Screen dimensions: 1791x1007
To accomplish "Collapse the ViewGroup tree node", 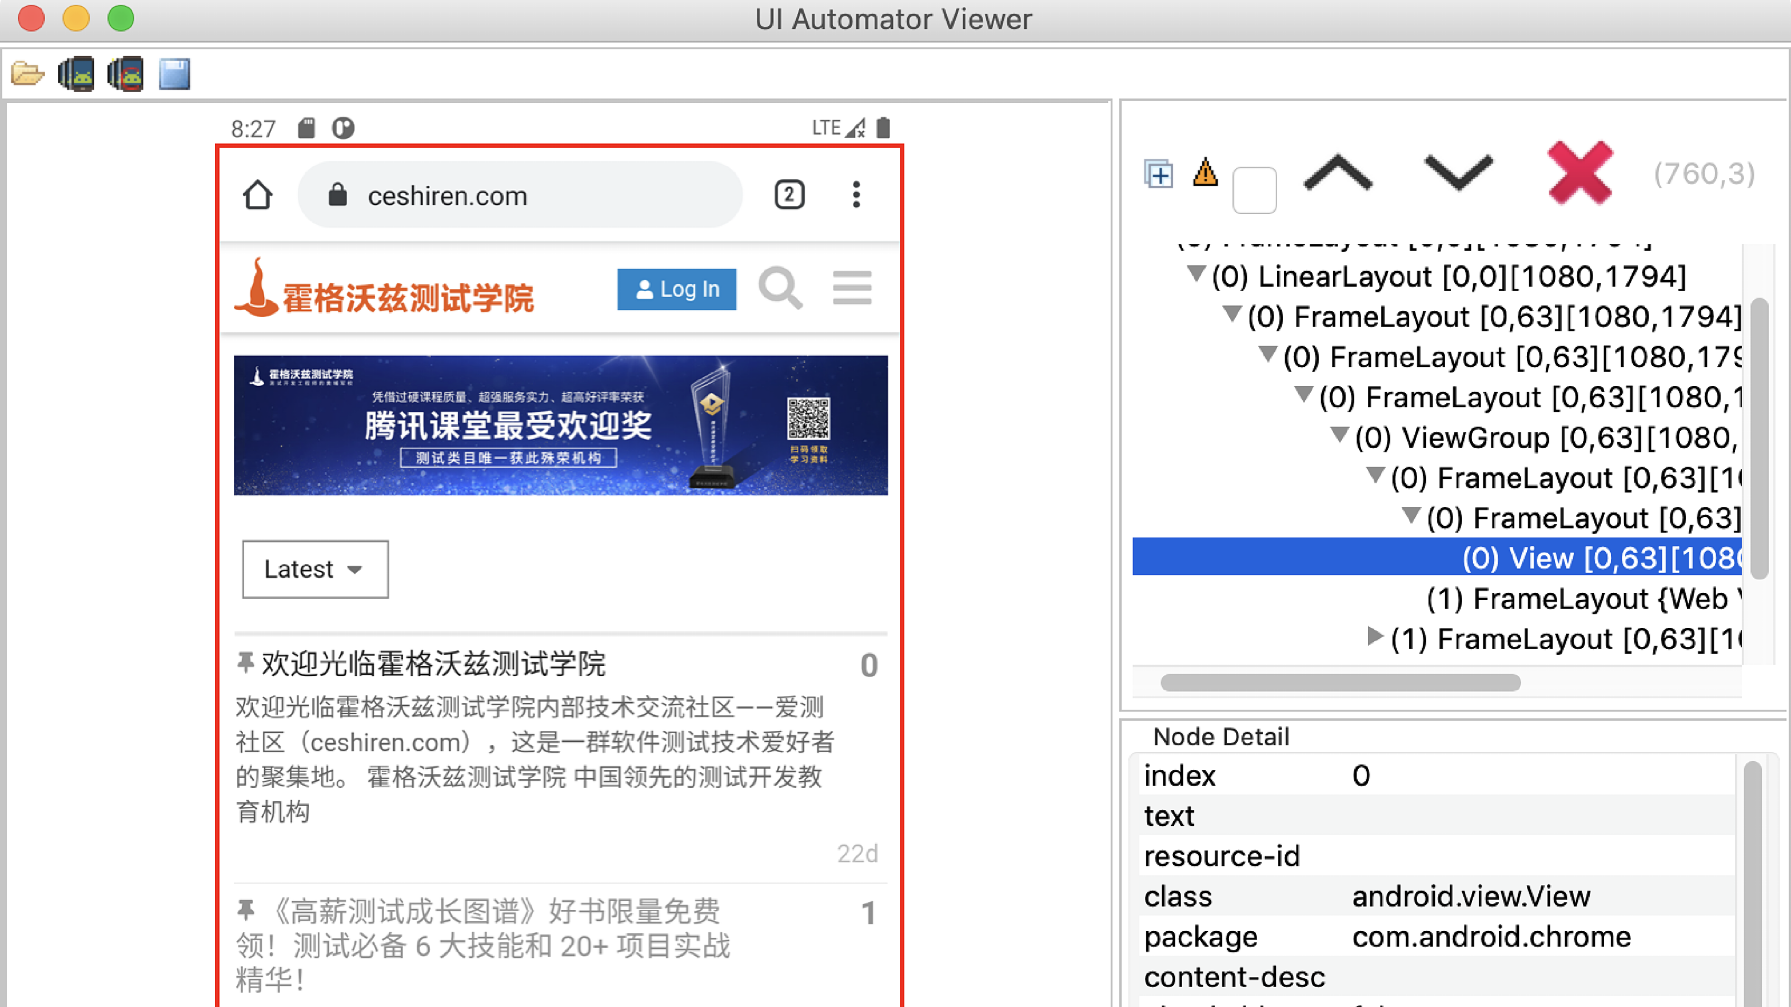I will point(1340,435).
